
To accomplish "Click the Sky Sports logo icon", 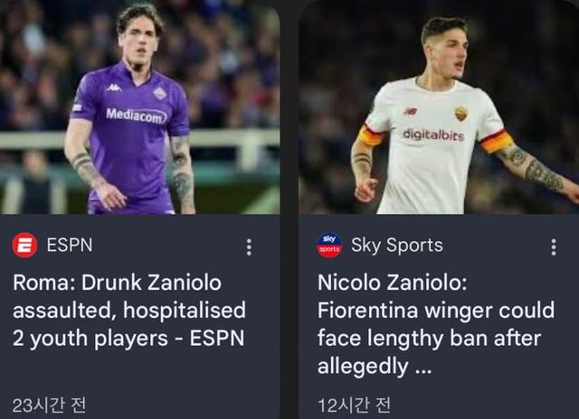I will (x=329, y=245).
